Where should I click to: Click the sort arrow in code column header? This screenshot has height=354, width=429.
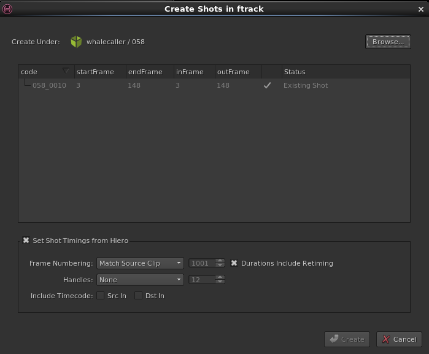click(66, 71)
